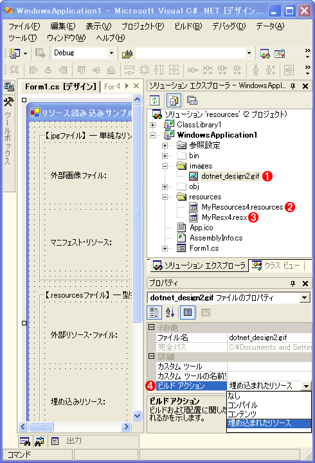Screen dimensions: 315x463
Task: Open the Debug configuration dropdown
Action: [111, 53]
